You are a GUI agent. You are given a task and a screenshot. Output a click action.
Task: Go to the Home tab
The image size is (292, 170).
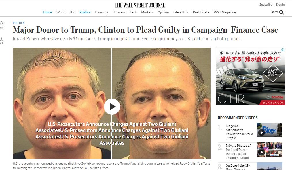(x=48, y=12)
